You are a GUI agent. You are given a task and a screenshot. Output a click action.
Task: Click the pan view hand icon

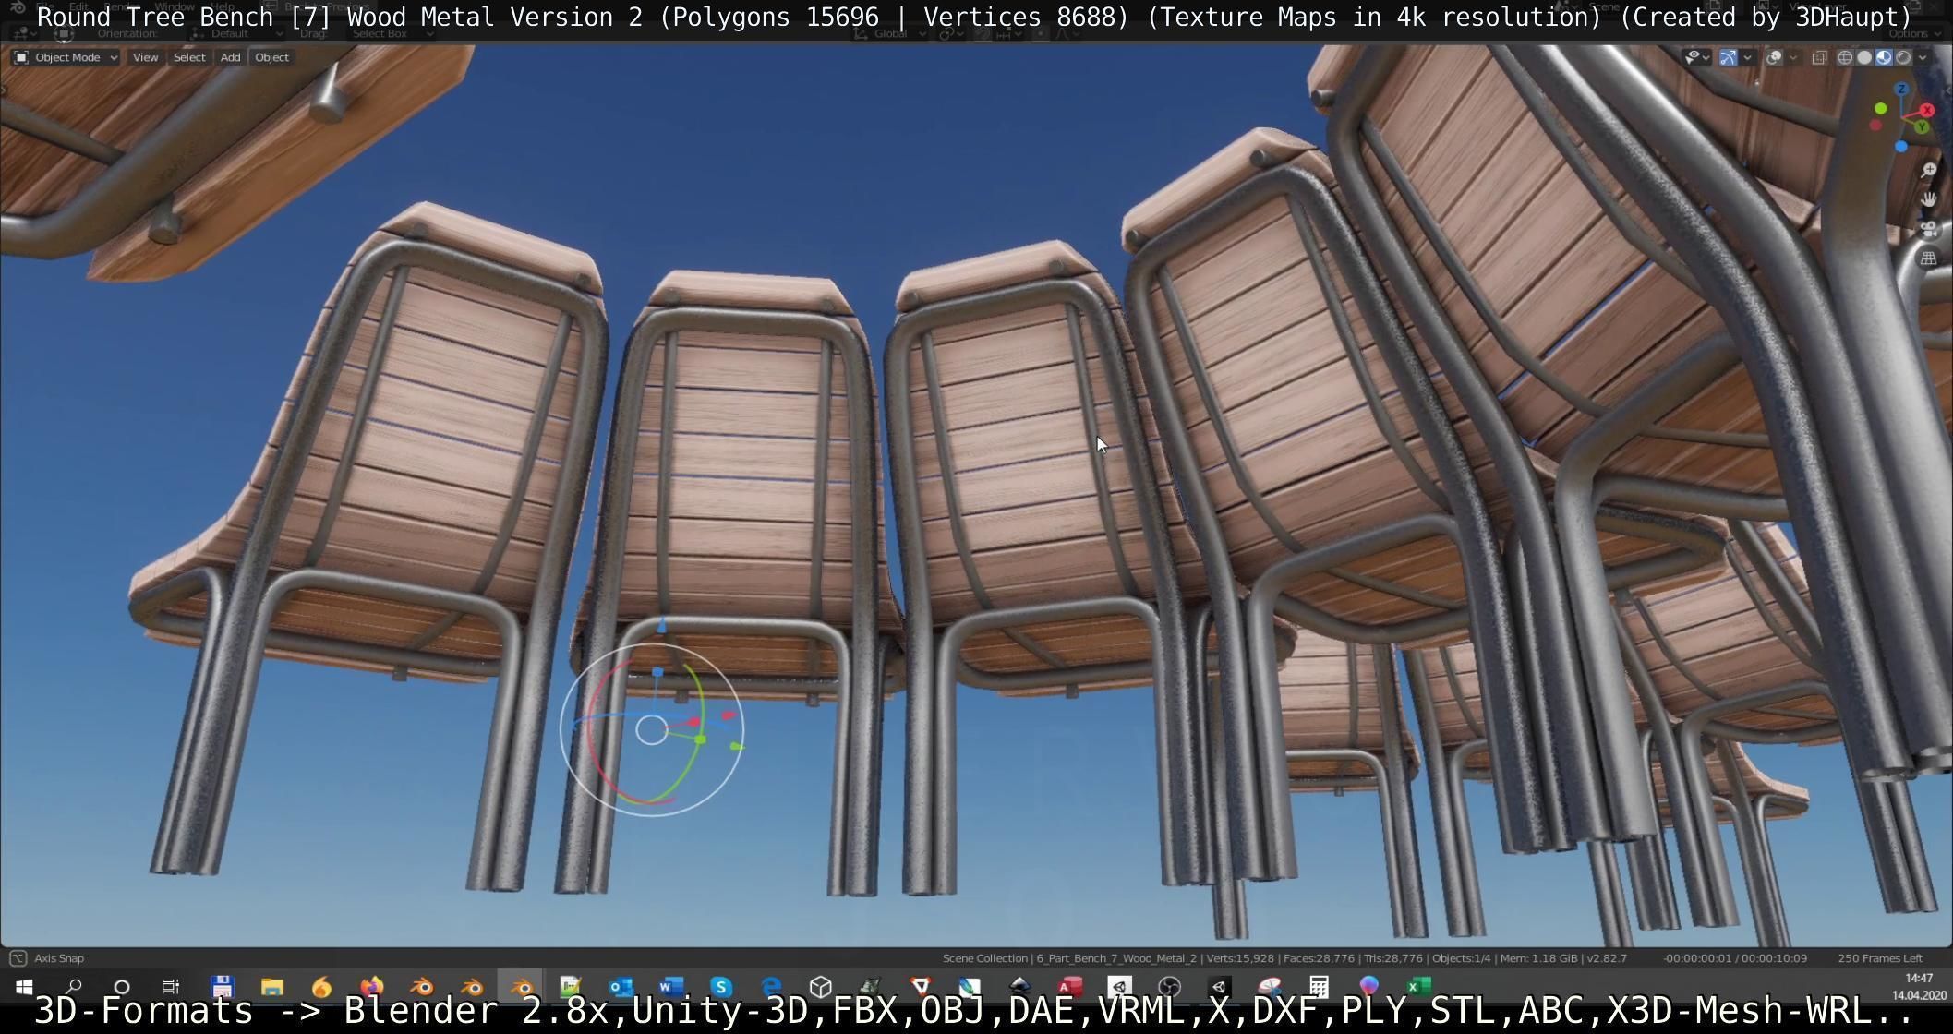click(1928, 199)
